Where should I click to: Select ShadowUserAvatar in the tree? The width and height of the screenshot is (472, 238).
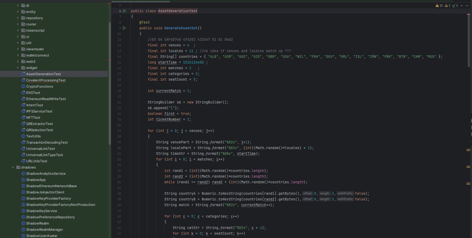pyautogui.click(x=42, y=236)
